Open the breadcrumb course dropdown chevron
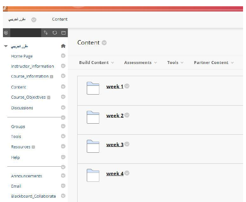 coord(34,20)
